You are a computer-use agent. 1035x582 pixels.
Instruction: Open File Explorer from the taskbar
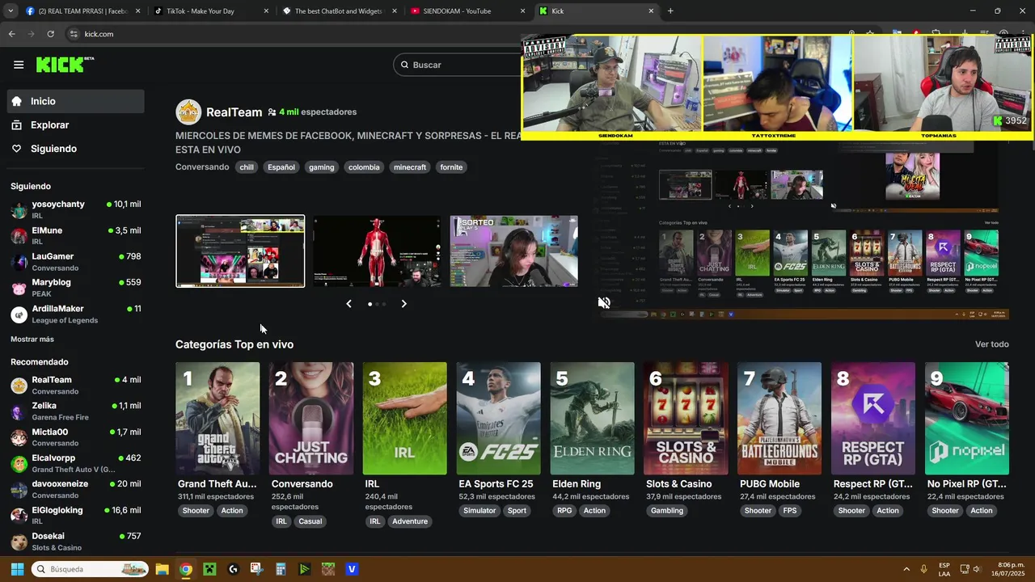click(162, 569)
